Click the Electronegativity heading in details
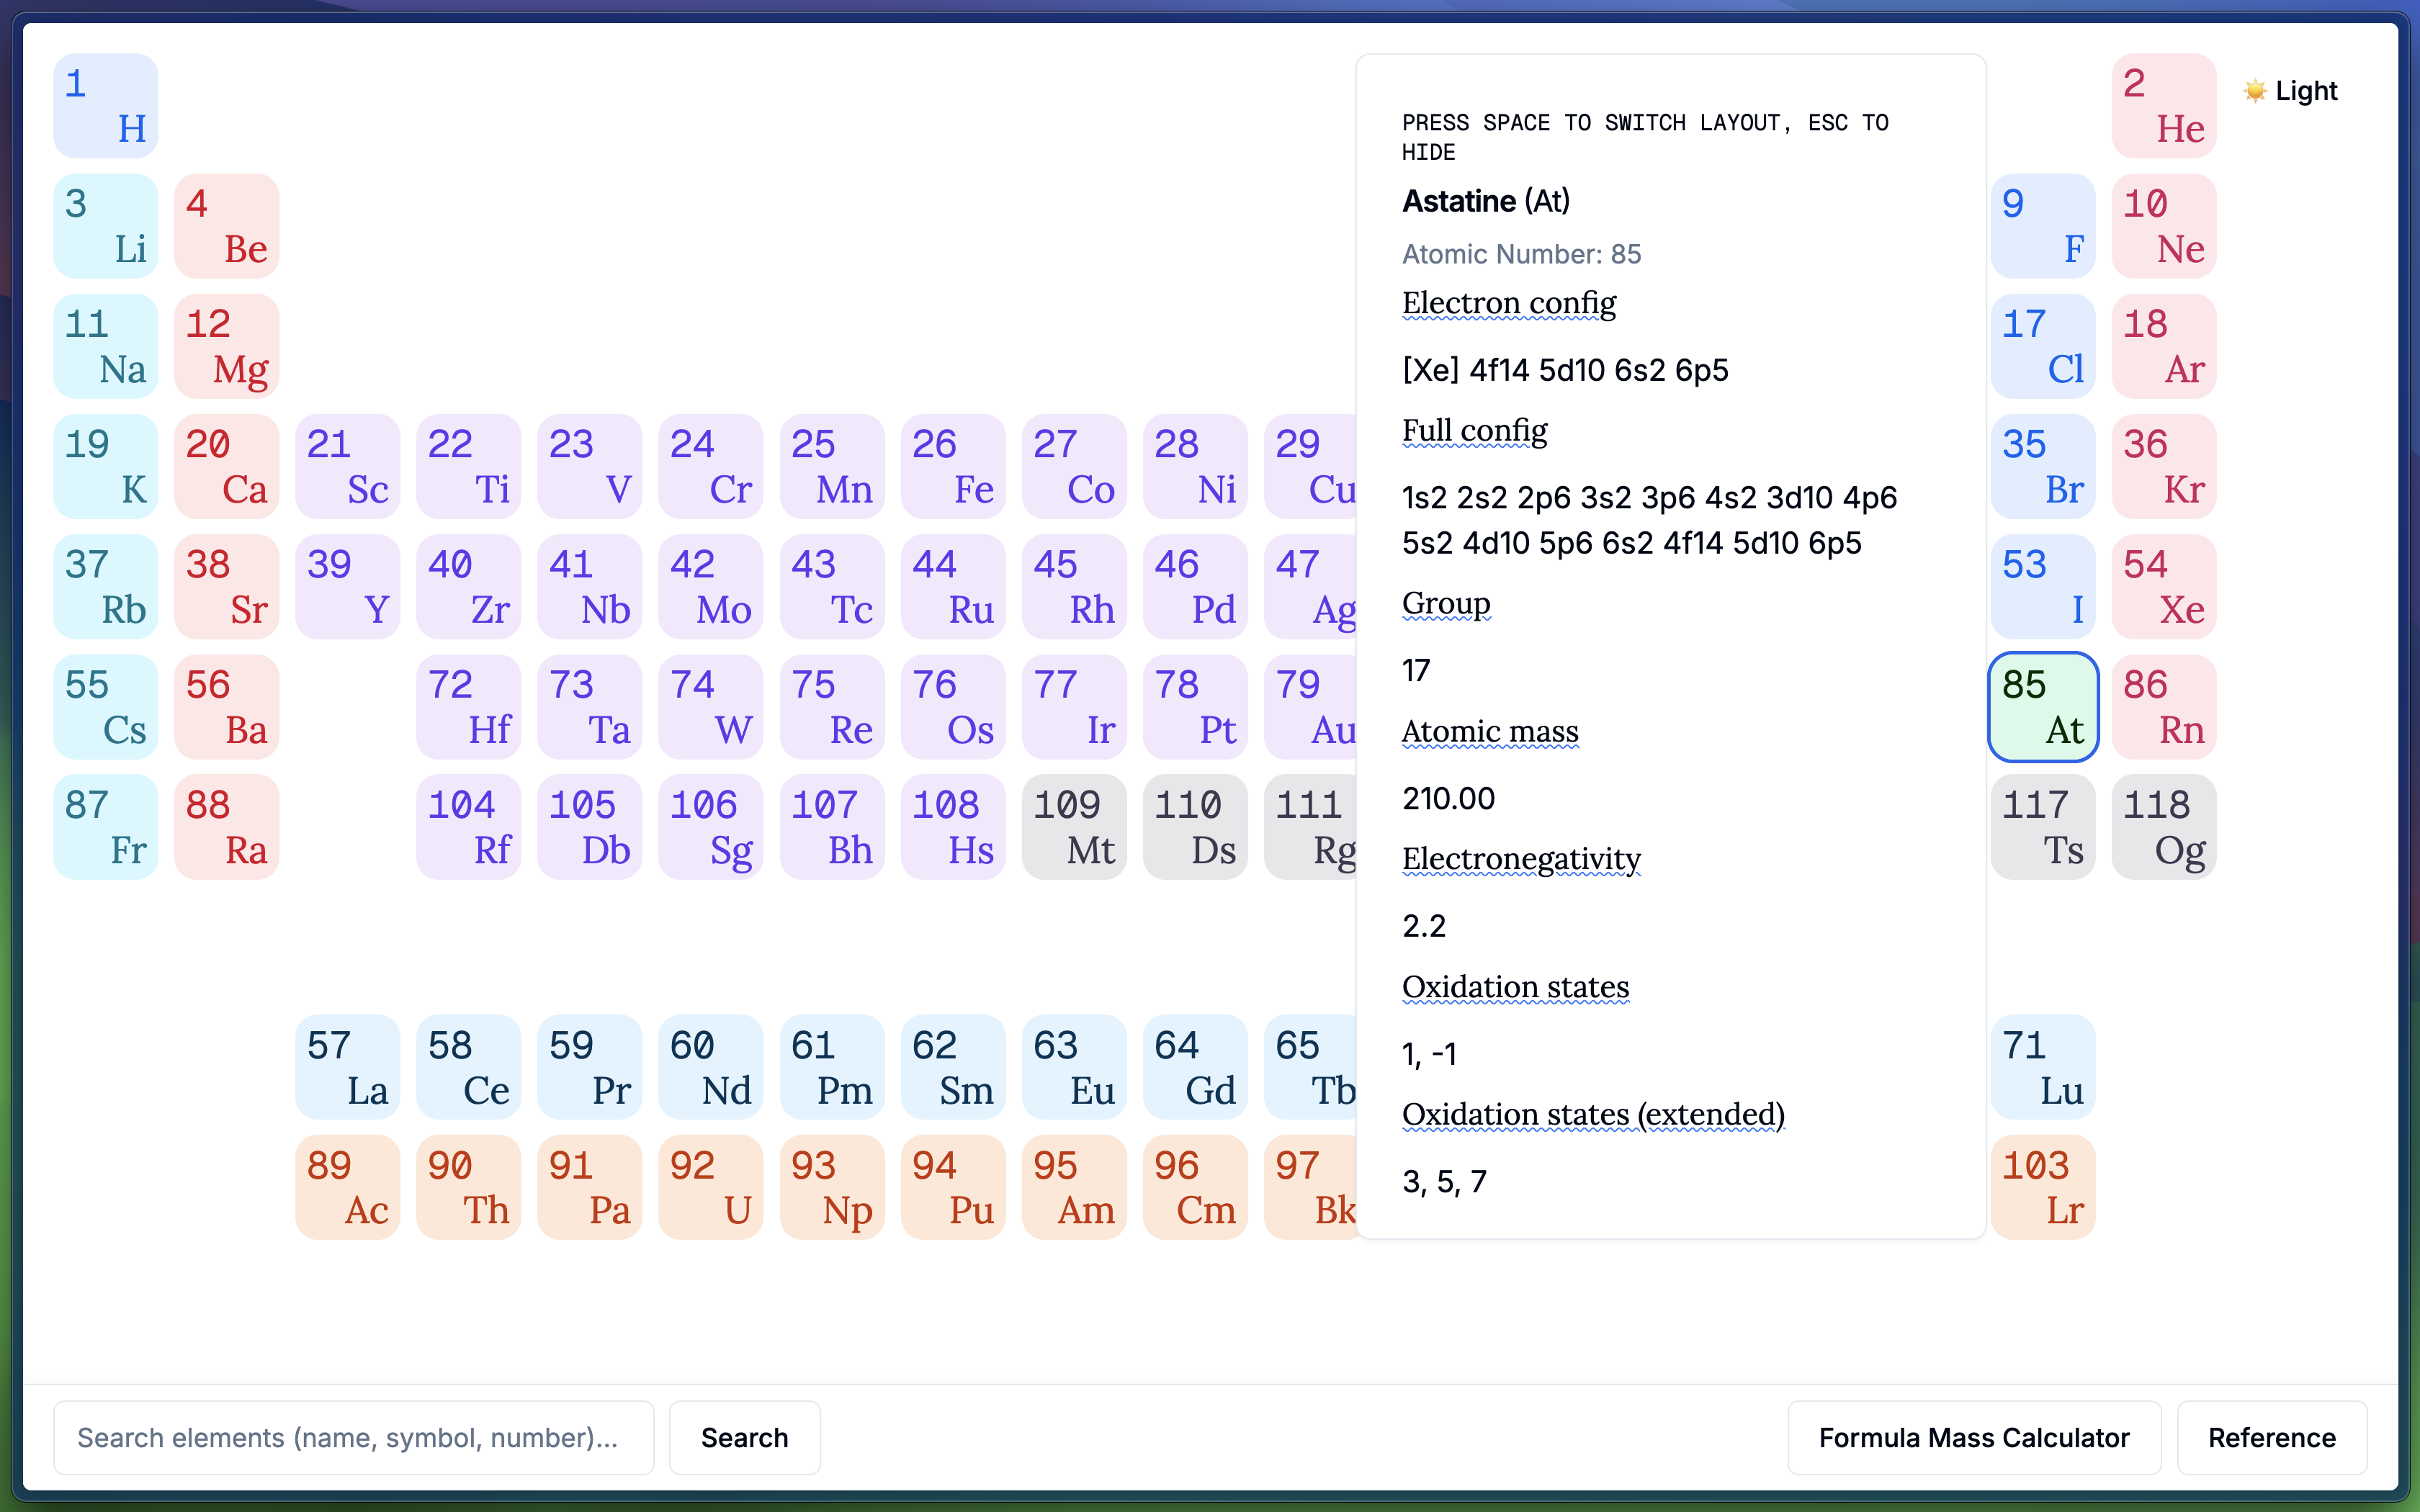The height and width of the screenshot is (1512, 2420). tap(1520, 859)
